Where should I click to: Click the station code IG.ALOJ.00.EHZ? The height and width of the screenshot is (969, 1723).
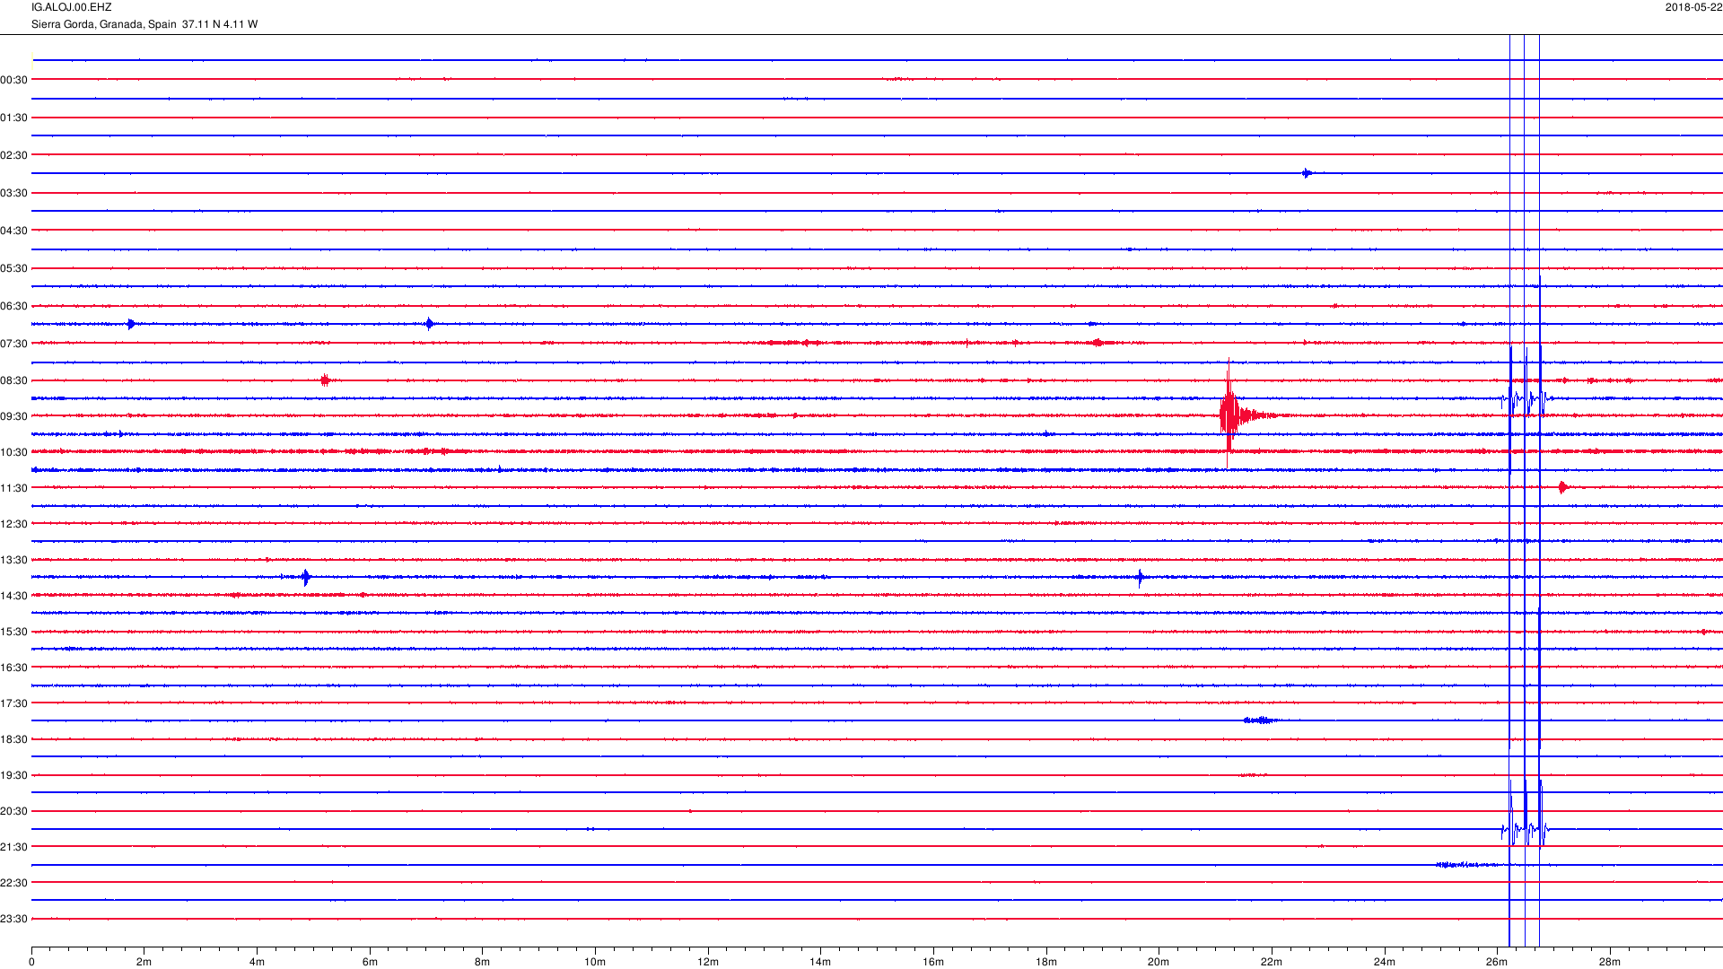[x=72, y=7]
